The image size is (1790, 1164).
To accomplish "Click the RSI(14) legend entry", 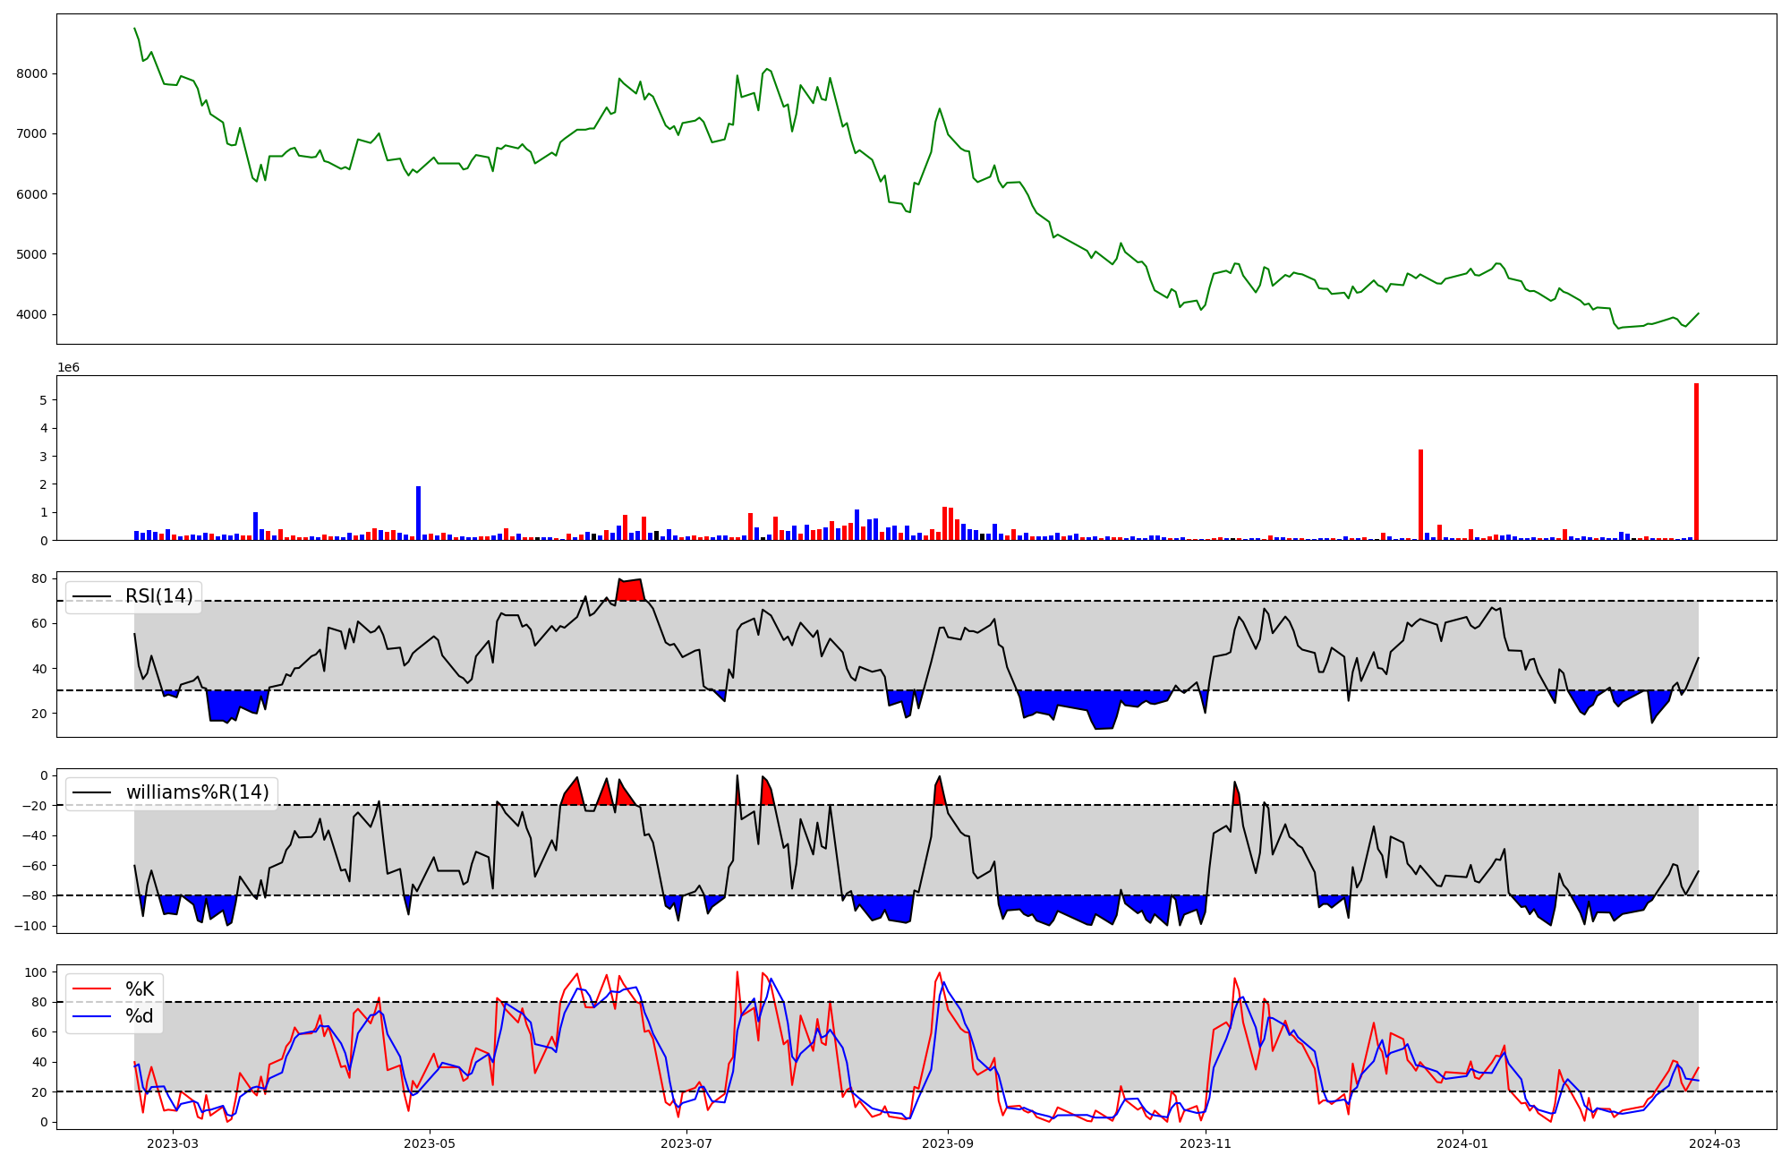I will 158,596.
